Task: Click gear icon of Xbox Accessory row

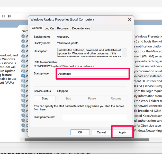Action: click(x=23, y=115)
